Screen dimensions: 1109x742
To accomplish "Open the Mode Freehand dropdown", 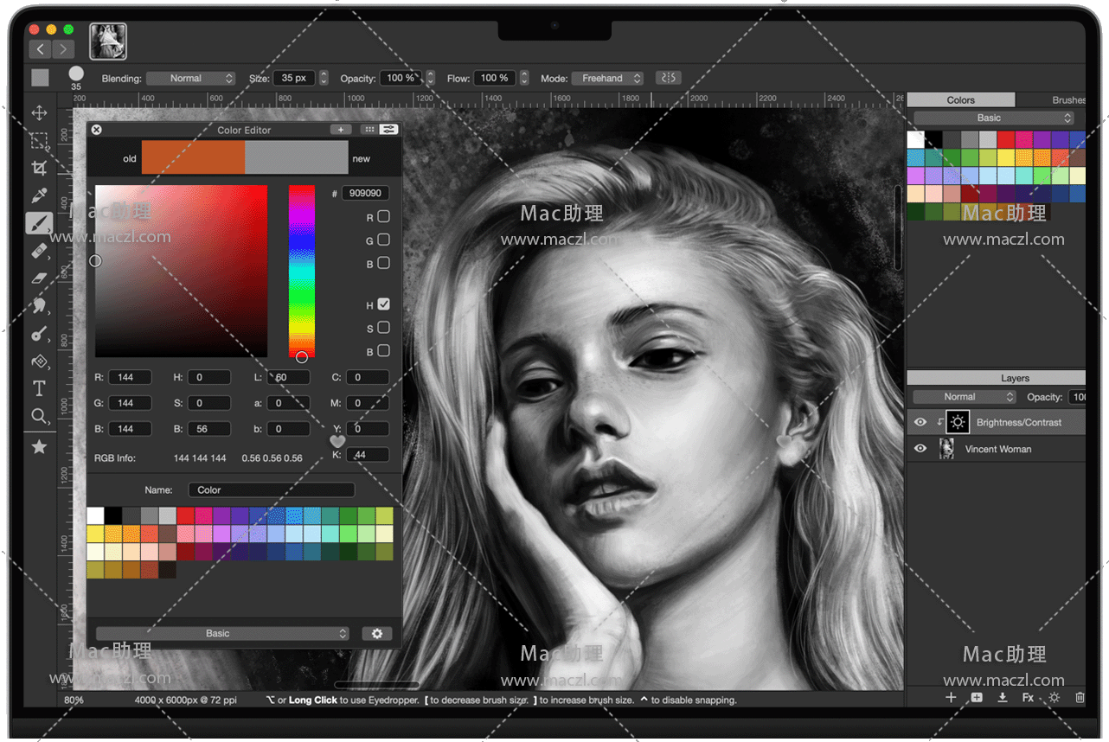I will [x=607, y=79].
